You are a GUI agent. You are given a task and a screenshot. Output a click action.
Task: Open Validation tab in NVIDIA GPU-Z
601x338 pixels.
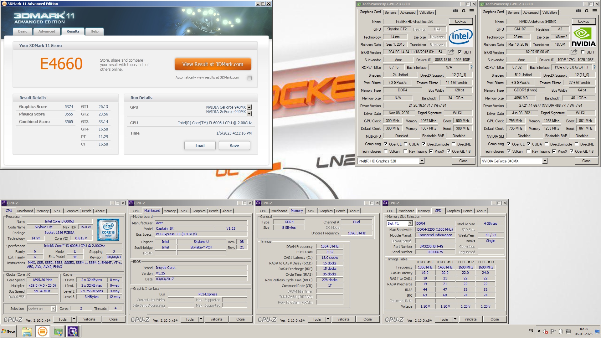[x=549, y=13]
